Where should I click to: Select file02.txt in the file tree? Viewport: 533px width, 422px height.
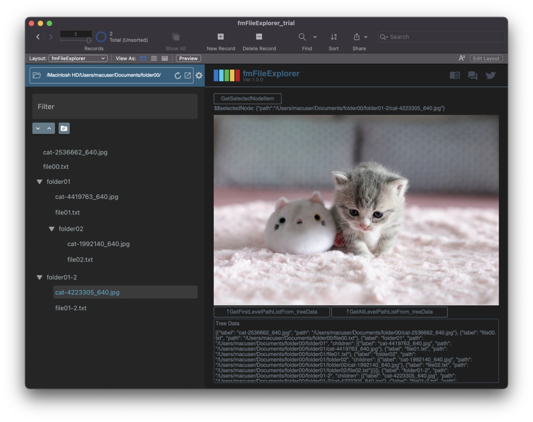[81, 259]
